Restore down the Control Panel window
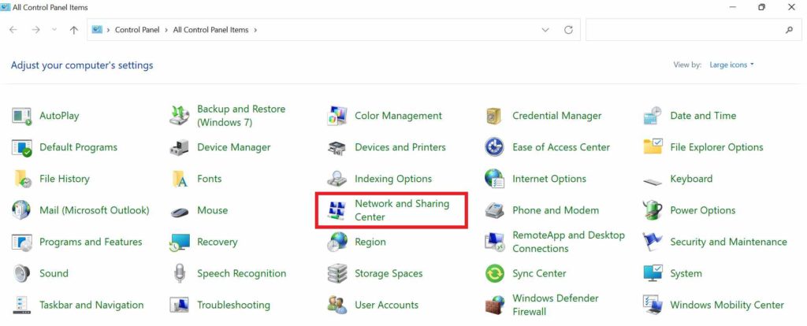 (x=762, y=7)
